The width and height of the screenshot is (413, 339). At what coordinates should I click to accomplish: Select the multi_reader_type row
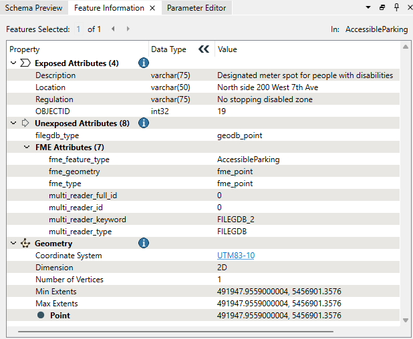[203, 231]
